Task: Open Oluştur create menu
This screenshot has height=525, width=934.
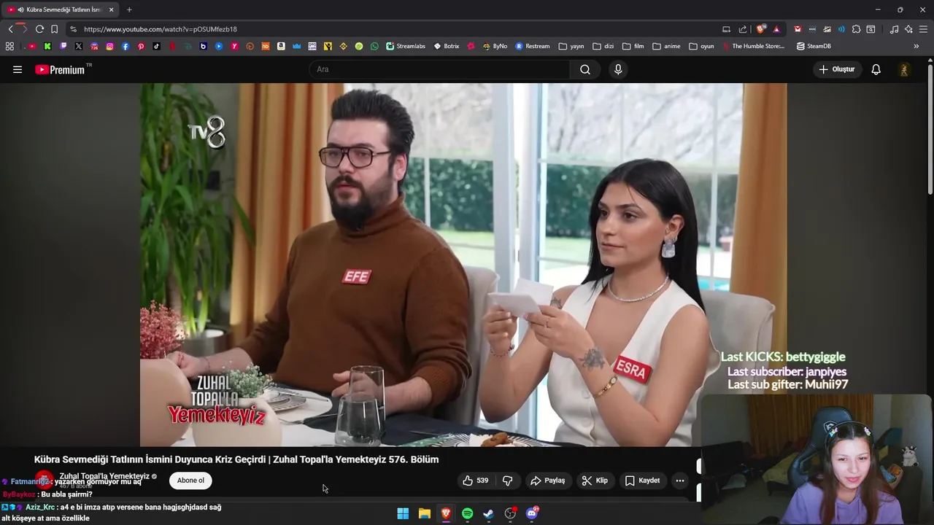Action: click(836, 69)
